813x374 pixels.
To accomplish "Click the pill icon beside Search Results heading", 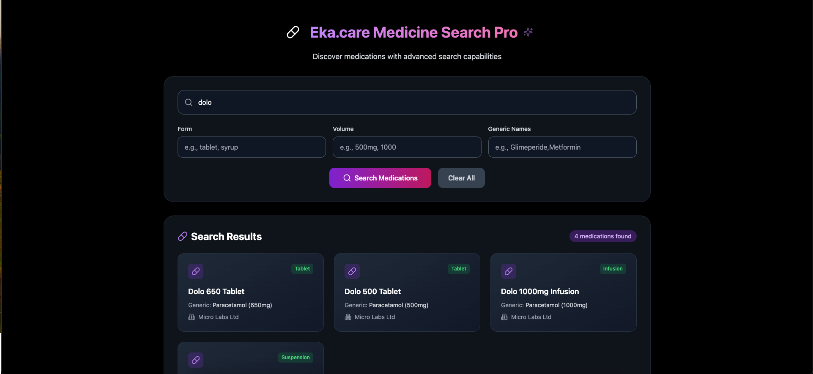I will (x=183, y=236).
